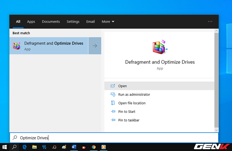Select the Defragment and Optimize Drives best match
Screen dimensions: 232x151
pos(49,46)
